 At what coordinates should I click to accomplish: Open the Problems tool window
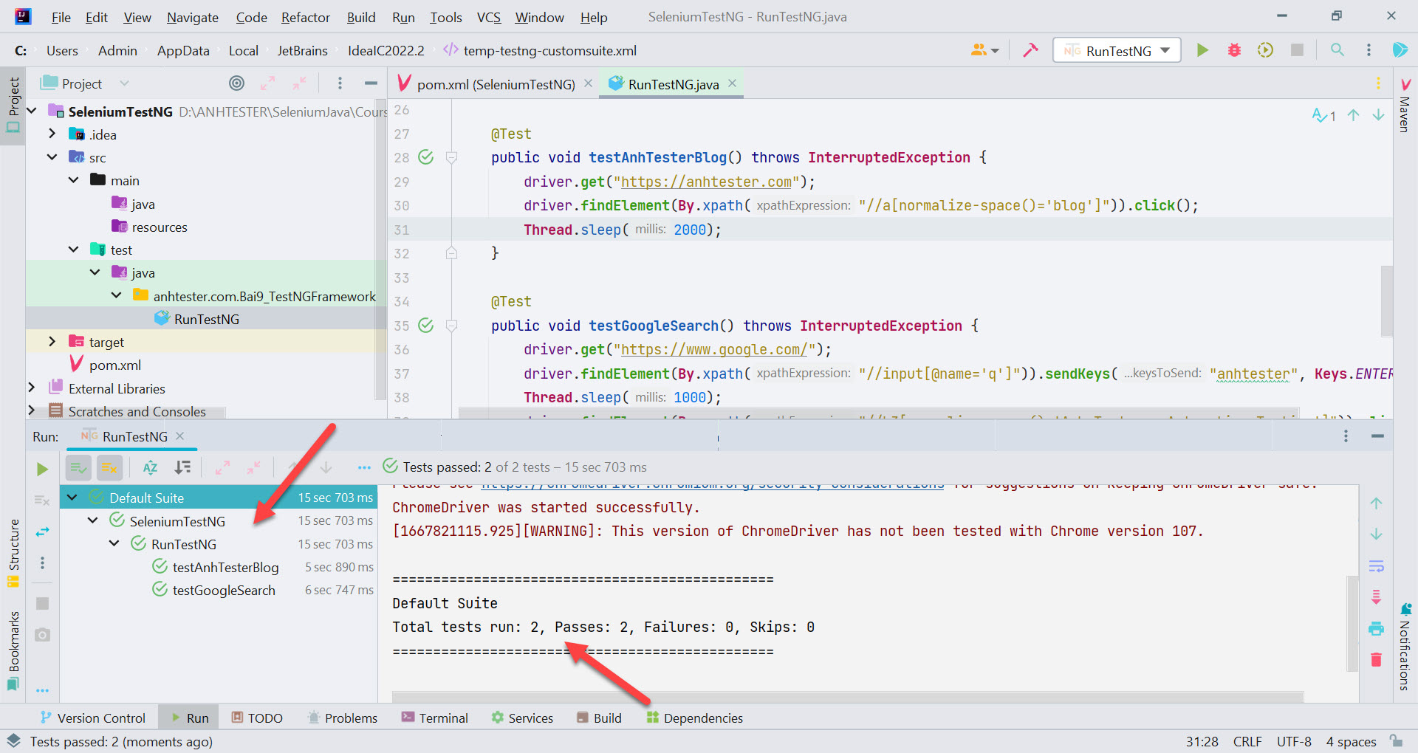pos(342,718)
